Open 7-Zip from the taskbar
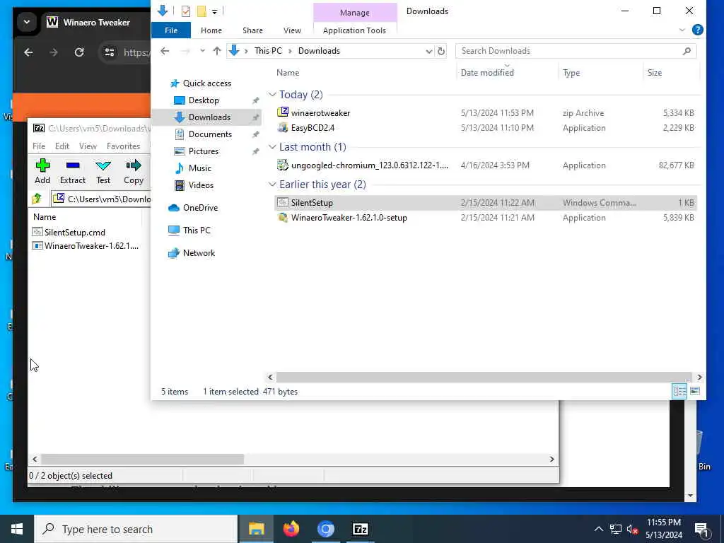The width and height of the screenshot is (724, 543). (x=360, y=529)
